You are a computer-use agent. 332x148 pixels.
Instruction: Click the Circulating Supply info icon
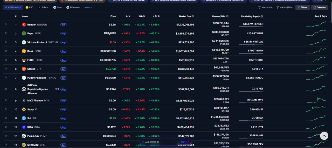click(x=262, y=16)
